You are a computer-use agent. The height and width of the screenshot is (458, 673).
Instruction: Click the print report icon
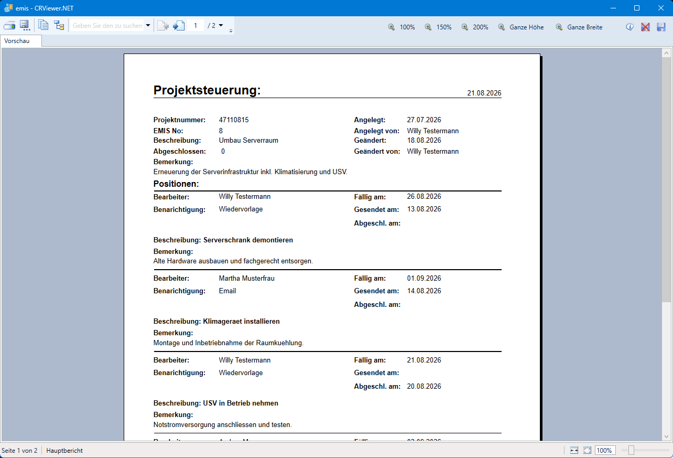pos(9,26)
